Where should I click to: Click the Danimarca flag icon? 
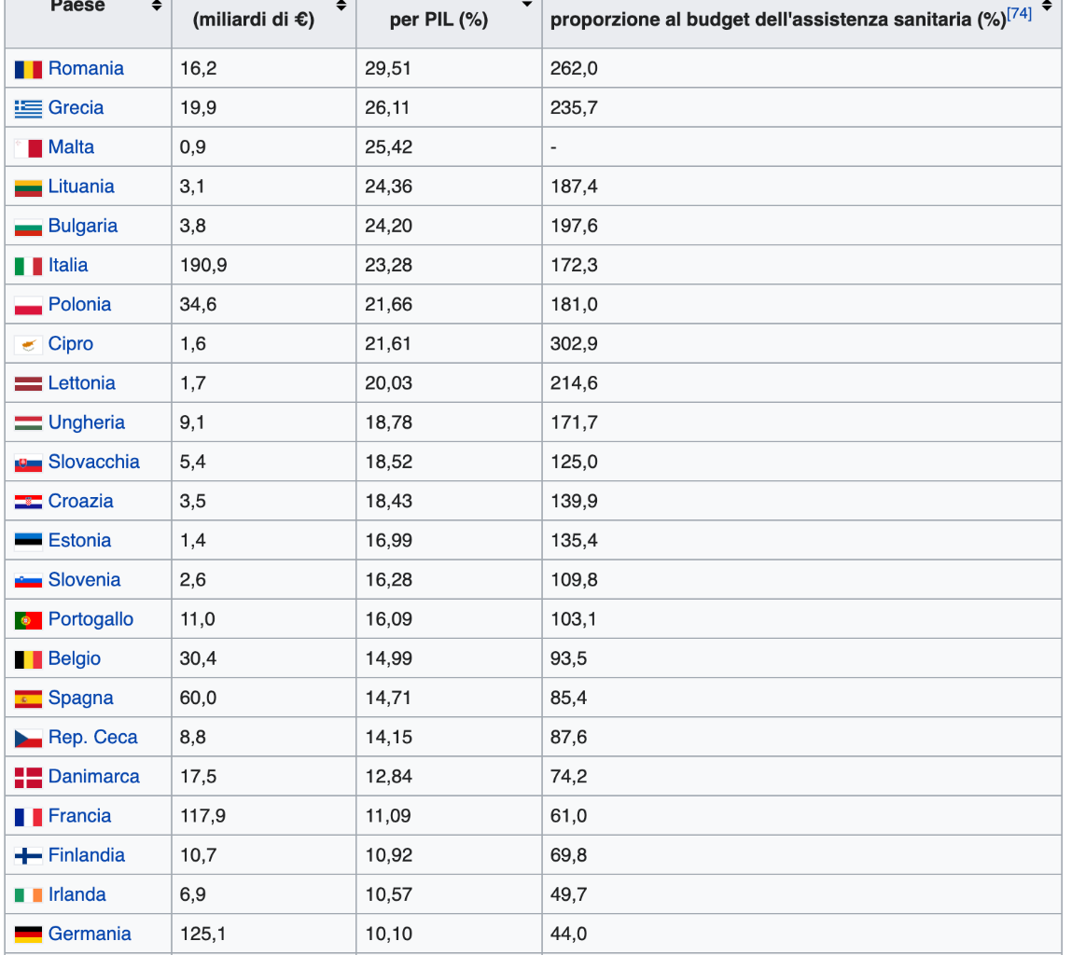28,777
